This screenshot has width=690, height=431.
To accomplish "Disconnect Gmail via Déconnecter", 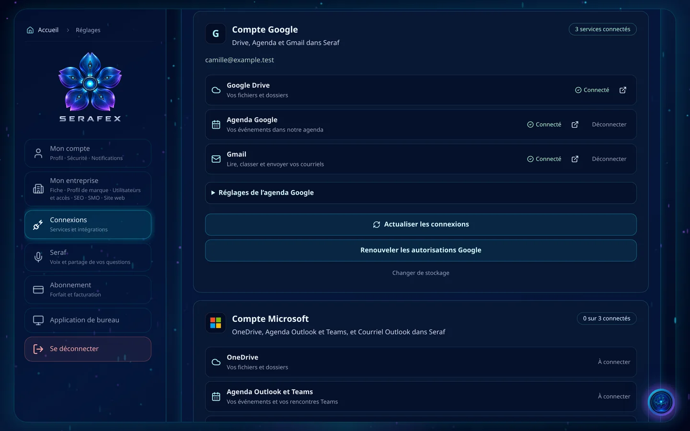I will tap(609, 159).
